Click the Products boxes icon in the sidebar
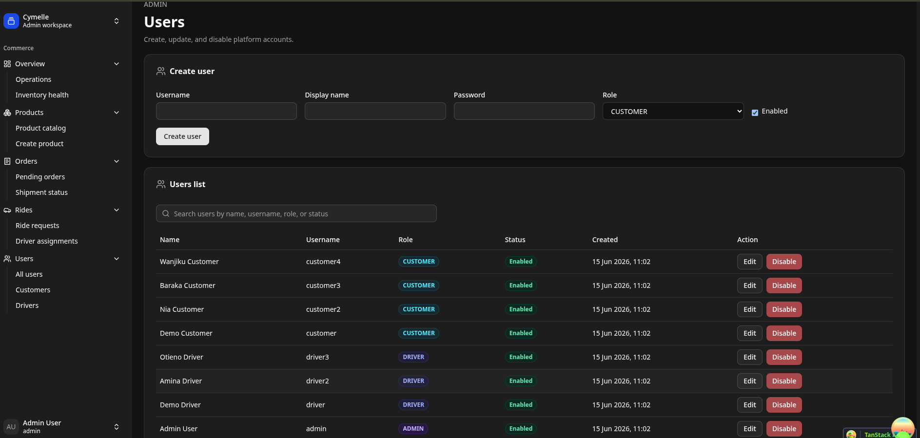This screenshot has height=438, width=920. [7, 113]
